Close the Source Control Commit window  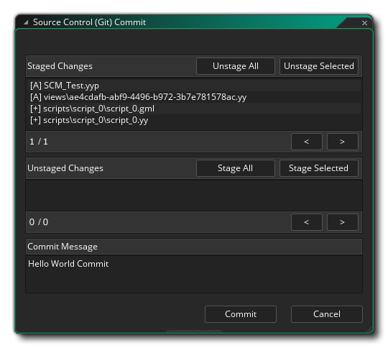click(364, 23)
